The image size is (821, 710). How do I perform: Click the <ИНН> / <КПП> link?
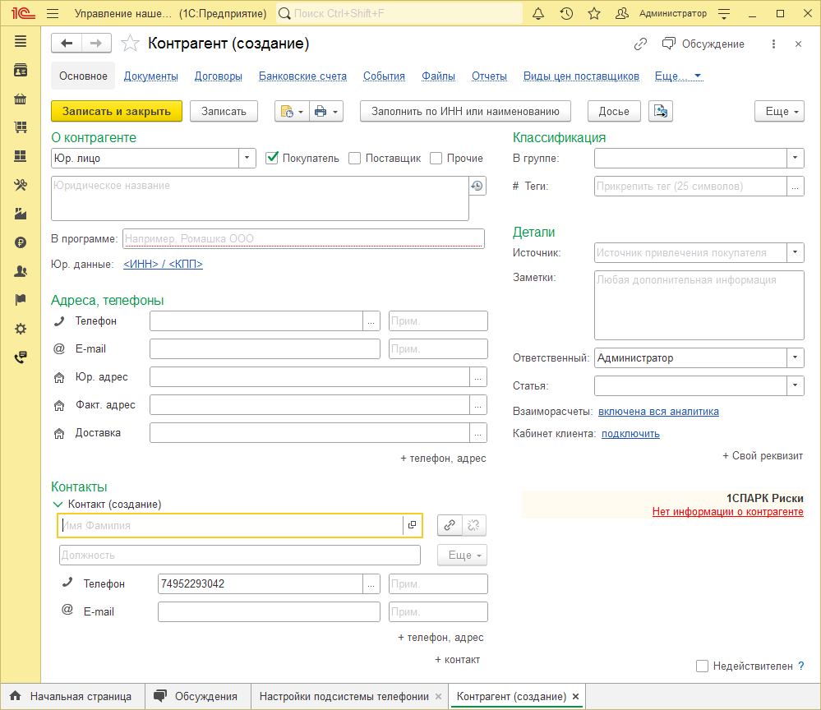(163, 265)
